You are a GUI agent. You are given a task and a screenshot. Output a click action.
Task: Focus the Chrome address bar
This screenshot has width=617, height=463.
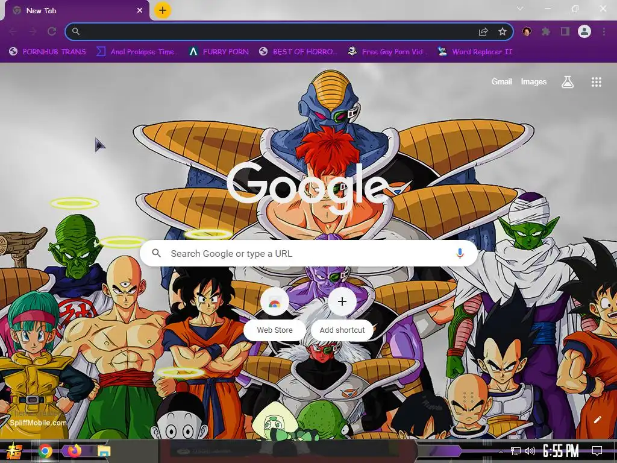(x=289, y=31)
